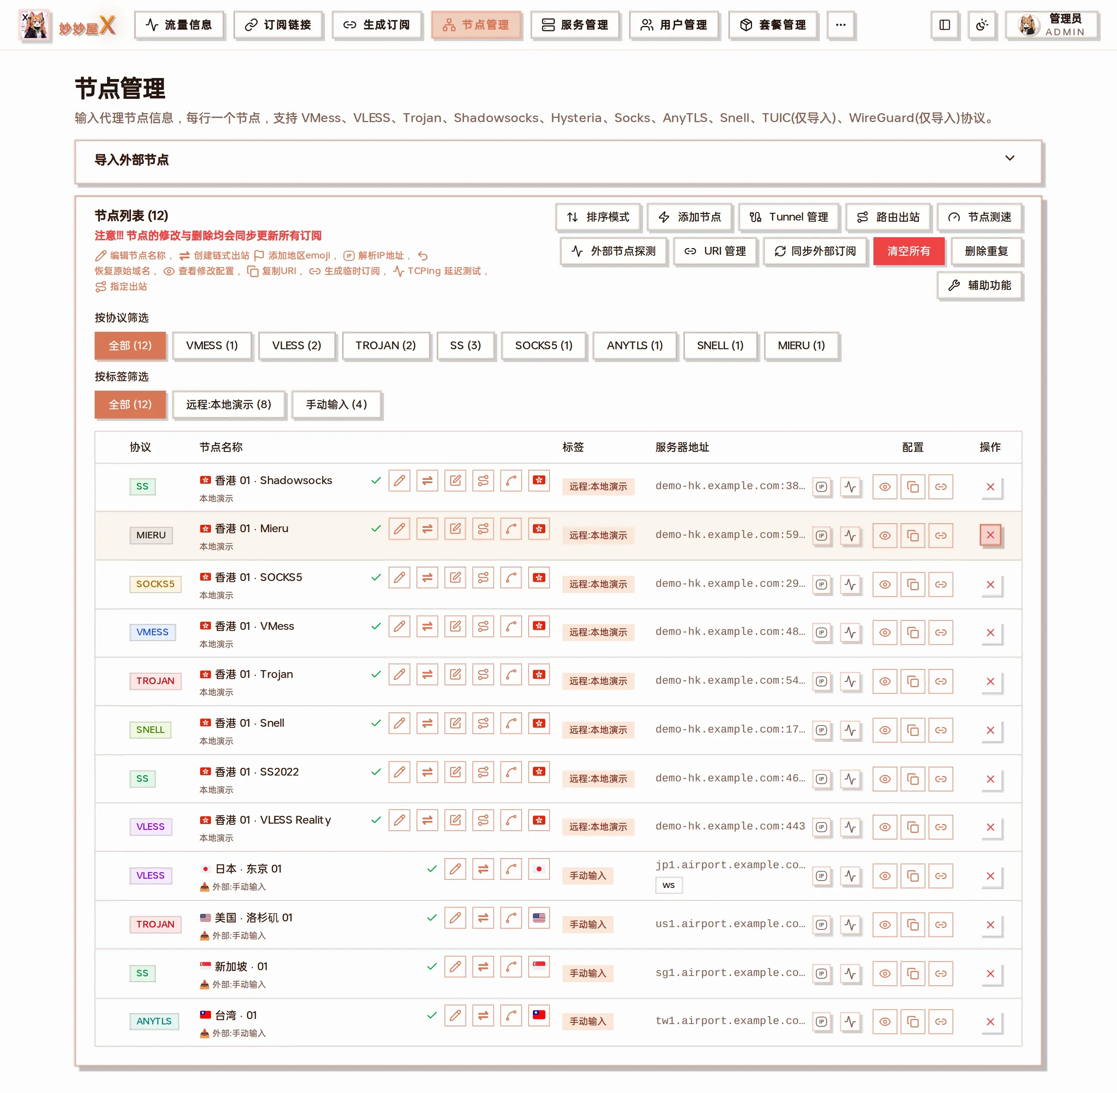Viewport: 1117px width, 1093px height.
Task: Open square-pencil edit icon for 香港 01 · SOCKS5
Action: pos(455,578)
